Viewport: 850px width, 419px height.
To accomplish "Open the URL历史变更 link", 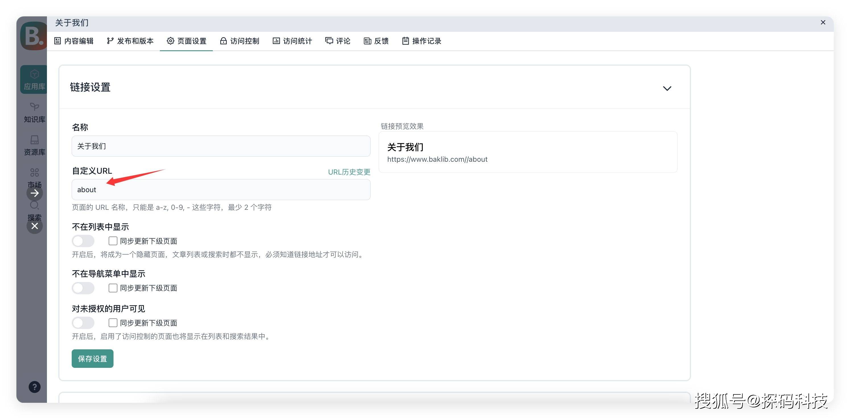I will (349, 172).
